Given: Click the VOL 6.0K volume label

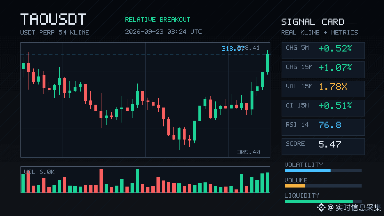Looking at the screenshot, I should (x=39, y=172).
